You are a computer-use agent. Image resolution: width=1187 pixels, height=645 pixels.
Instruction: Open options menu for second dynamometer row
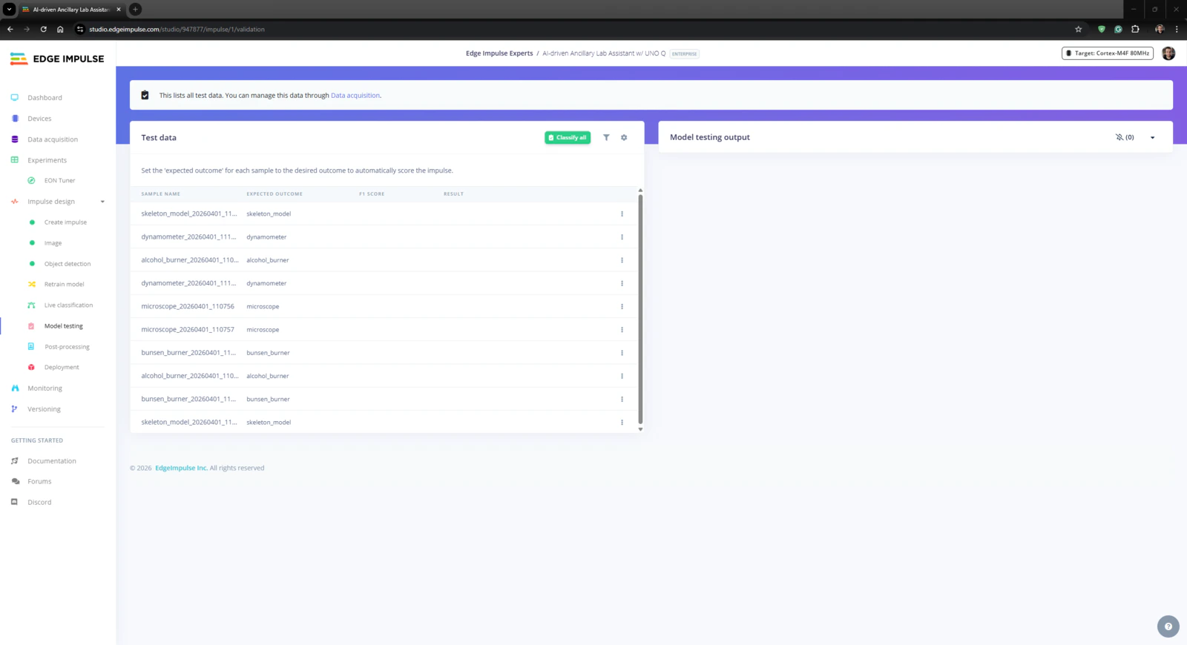pyautogui.click(x=622, y=283)
